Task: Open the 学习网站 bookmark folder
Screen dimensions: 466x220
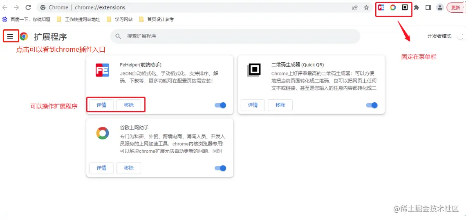Action: tap(119, 19)
